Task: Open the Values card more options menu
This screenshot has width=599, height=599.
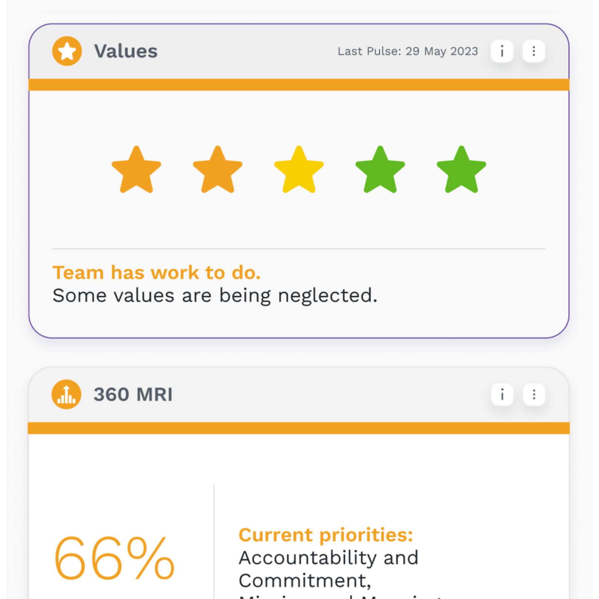Action: pyautogui.click(x=534, y=51)
